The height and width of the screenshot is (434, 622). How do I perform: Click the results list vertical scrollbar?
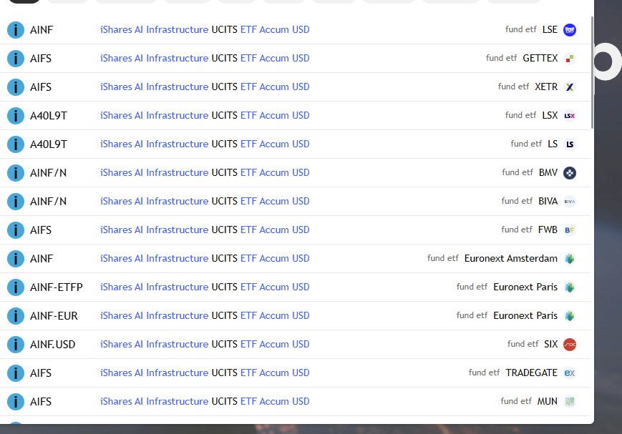[592, 72]
